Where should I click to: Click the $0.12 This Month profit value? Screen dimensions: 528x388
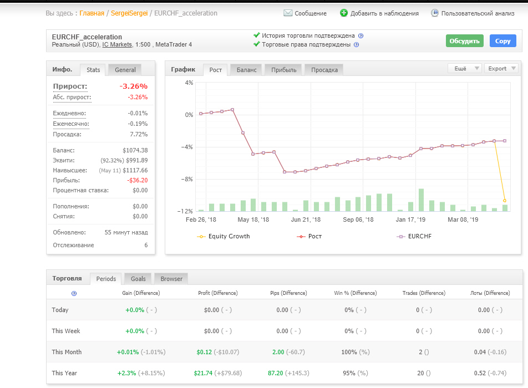coord(204,352)
